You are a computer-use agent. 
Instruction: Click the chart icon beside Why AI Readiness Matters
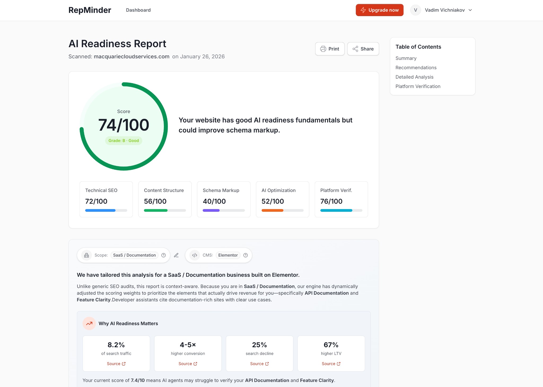pyautogui.click(x=89, y=323)
